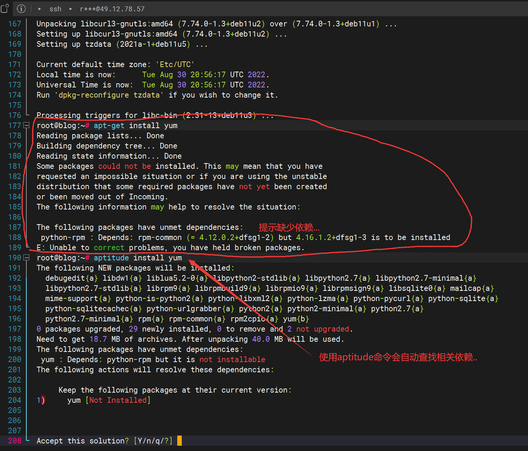Collapse the fold at line 190
The height and width of the screenshot is (451, 528).
coord(26,258)
